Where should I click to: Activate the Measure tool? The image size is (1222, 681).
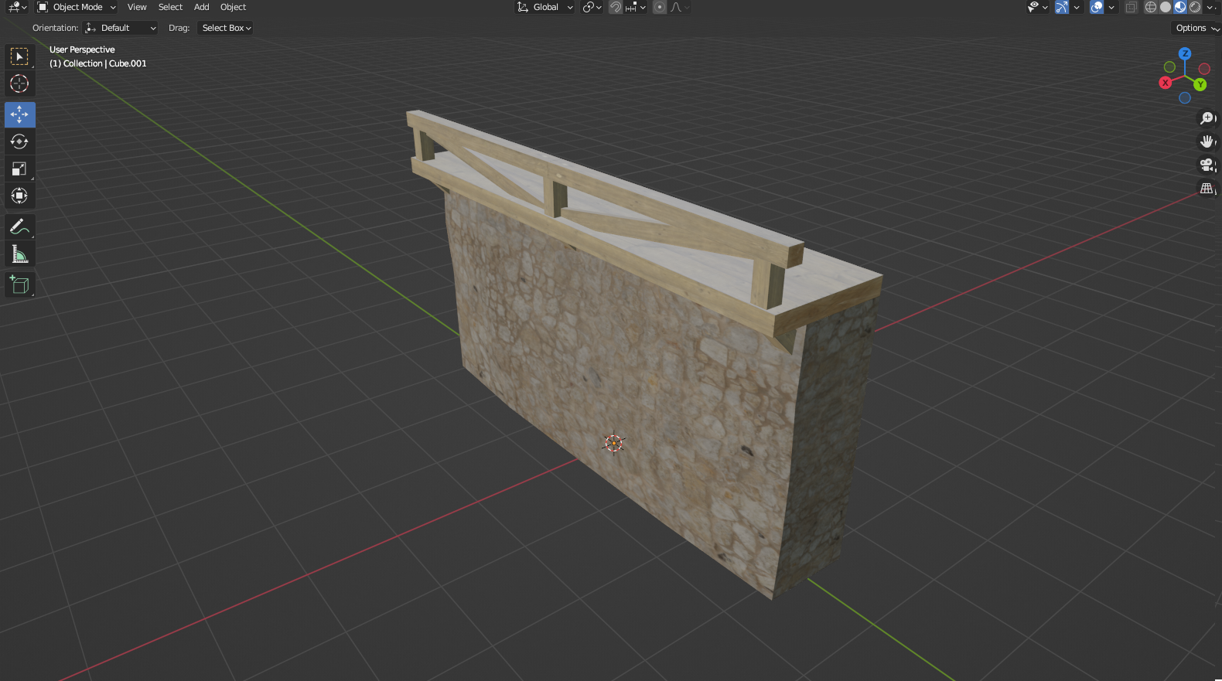pyautogui.click(x=19, y=254)
